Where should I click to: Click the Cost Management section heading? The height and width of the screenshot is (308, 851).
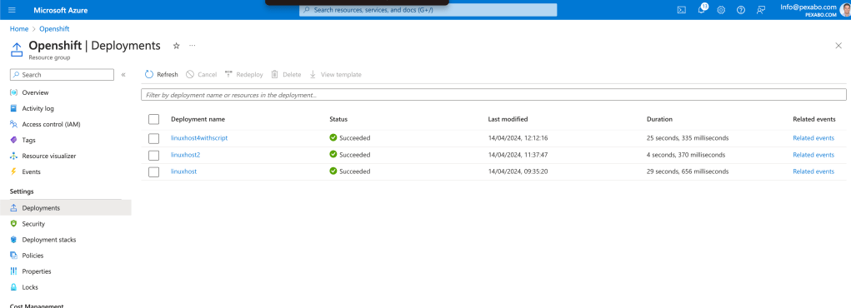pyautogui.click(x=37, y=306)
